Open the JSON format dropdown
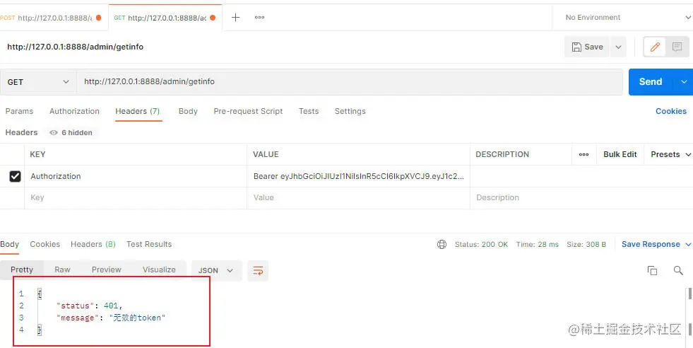 coord(217,270)
